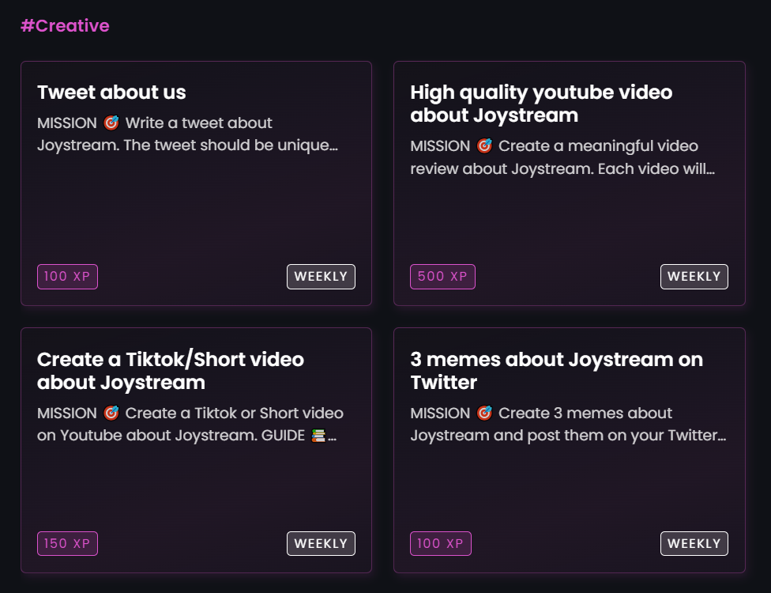This screenshot has width=771, height=593.
Task: Click WEEKLY tag on youtube video card
Action: (x=694, y=277)
